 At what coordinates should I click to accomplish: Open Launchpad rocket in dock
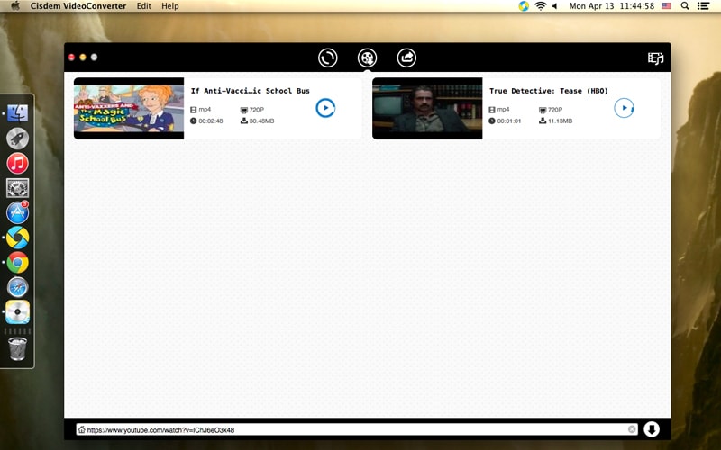17,139
